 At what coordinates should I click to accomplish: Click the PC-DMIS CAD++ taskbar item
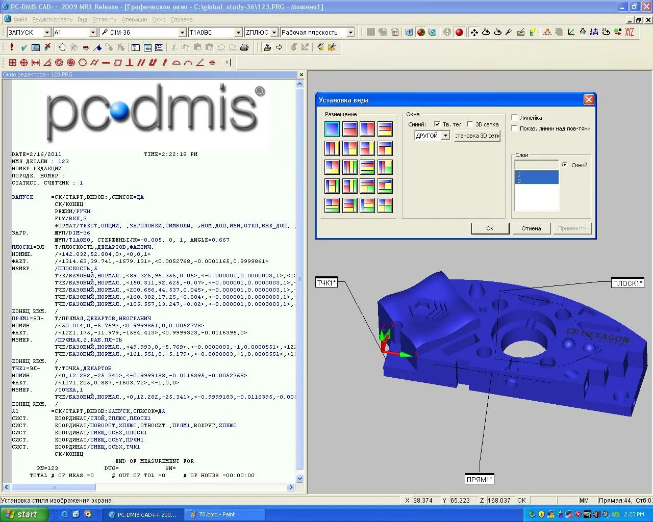[143, 514]
